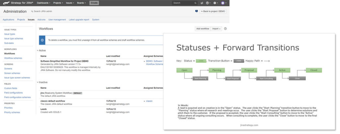Image resolution: width=340 pixels, height=134 pixels.
Task: Open the Help question-mark menu
Action: (x=208, y=3)
